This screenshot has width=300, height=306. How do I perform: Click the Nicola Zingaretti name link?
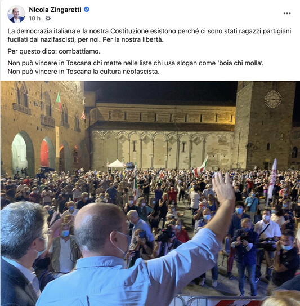coord(55,10)
